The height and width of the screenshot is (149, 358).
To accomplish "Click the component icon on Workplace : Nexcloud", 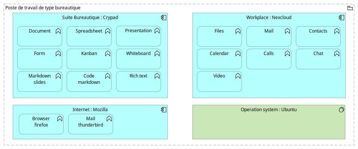I will pos(341,18).
